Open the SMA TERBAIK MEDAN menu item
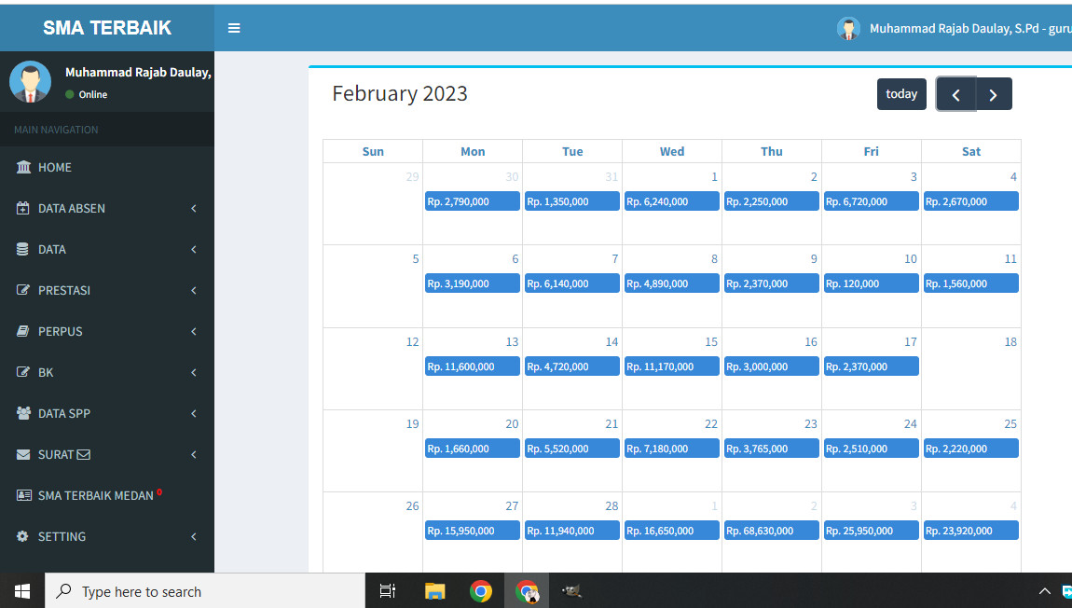1072x608 pixels. click(95, 495)
